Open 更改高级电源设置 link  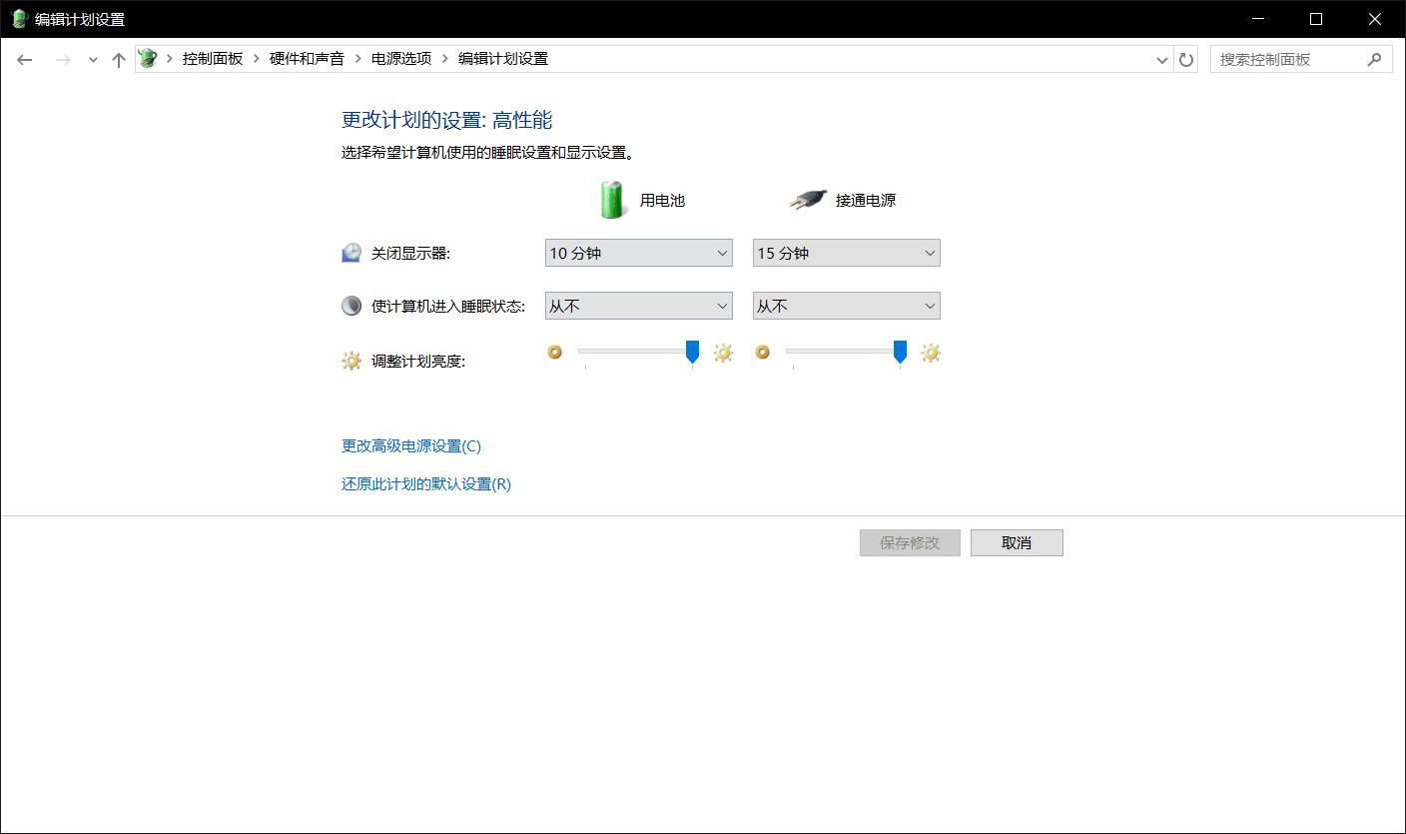(x=409, y=445)
